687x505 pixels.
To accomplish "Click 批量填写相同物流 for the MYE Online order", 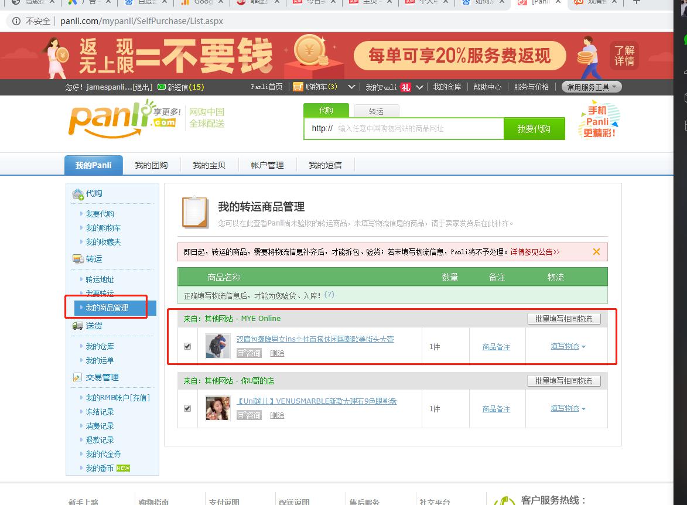I will [x=563, y=318].
